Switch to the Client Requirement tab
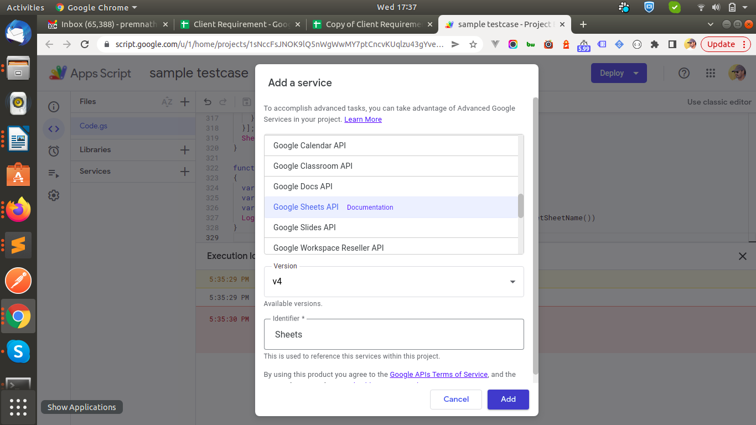The height and width of the screenshot is (425, 756). click(241, 24)
